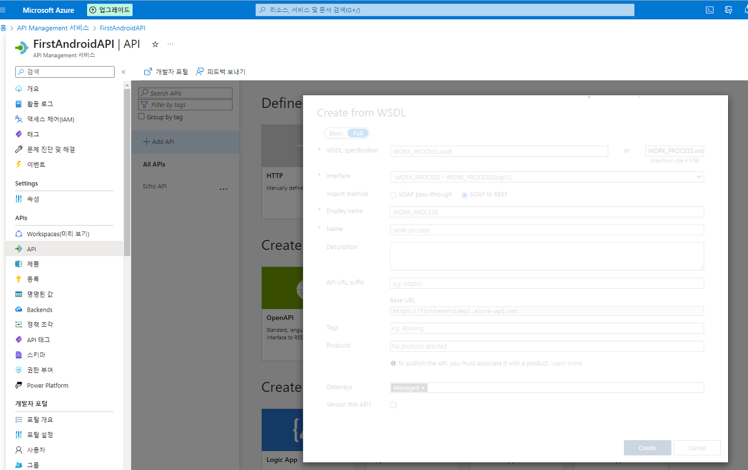Send feedback (피드백 보내기)
The width and height of the screenshot is (748, 470).
tap(220, 72)
